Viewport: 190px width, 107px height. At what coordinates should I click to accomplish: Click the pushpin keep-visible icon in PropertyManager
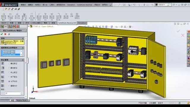pos(9,34)
